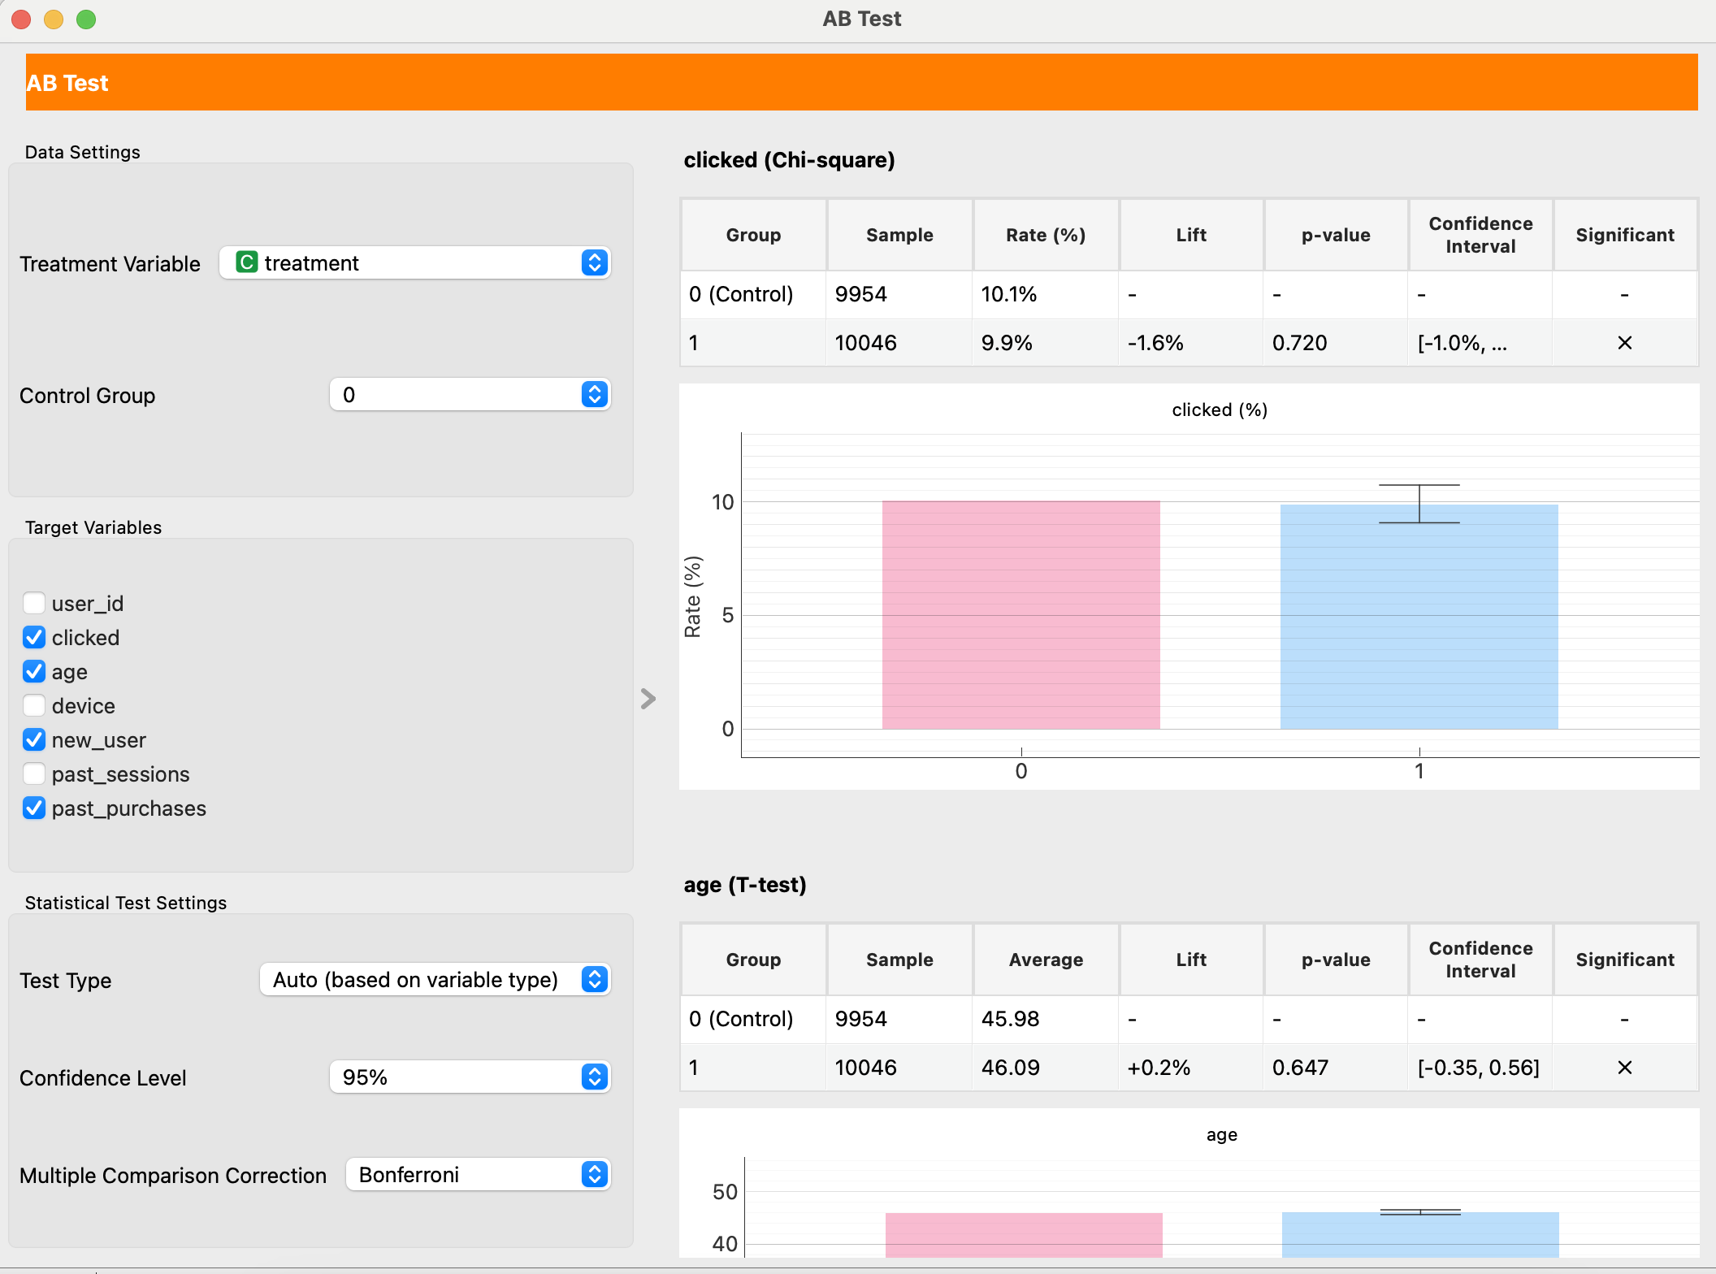Open the Test Type dropdown

(435, 980)
